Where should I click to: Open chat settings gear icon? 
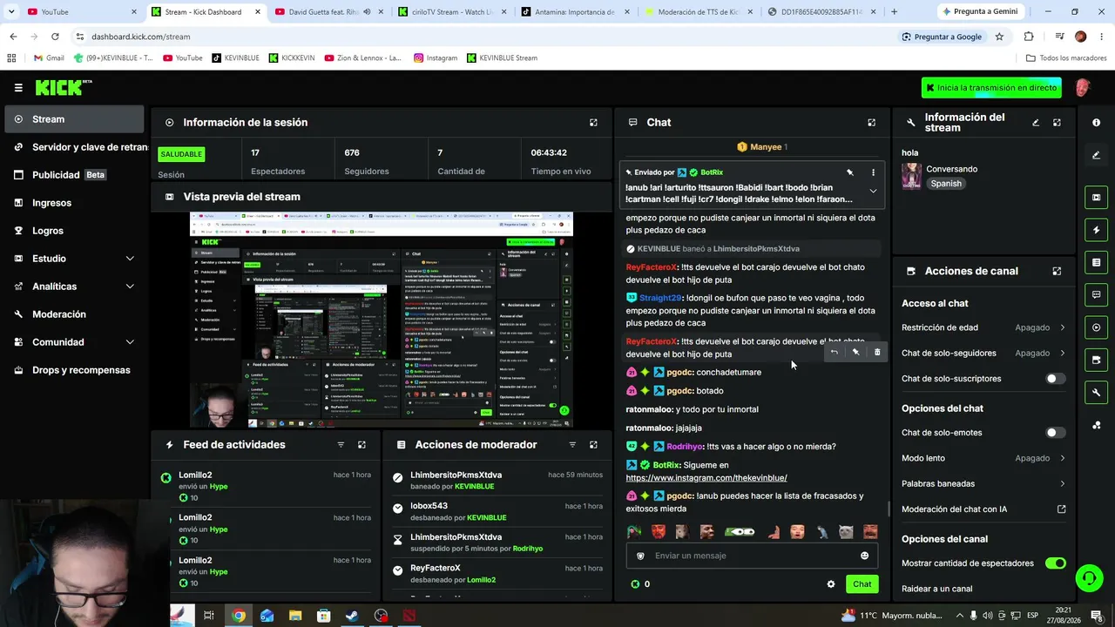831,584
